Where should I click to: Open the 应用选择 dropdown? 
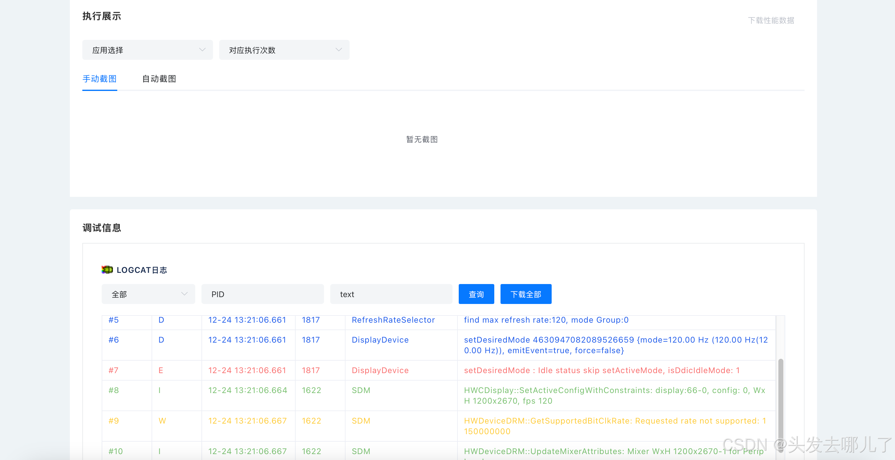147,50
